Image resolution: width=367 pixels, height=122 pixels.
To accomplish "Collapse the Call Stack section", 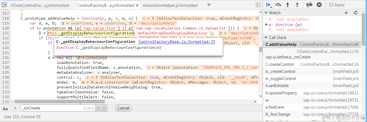I will (x=266, y=38).
